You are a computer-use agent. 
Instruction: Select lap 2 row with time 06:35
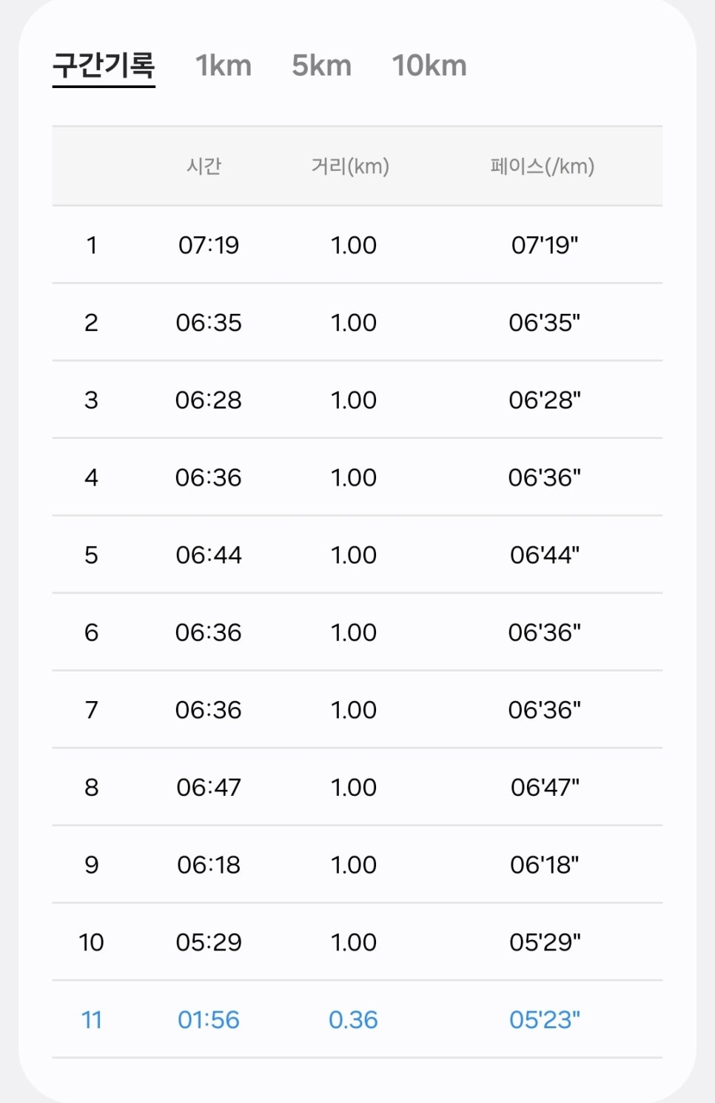(x=357, y=322)
